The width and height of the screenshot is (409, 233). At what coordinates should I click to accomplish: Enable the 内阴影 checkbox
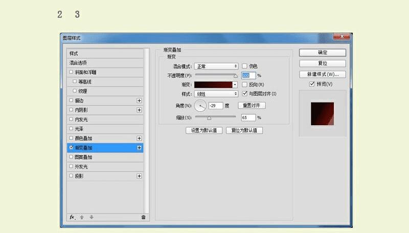(x=71, y=110)
